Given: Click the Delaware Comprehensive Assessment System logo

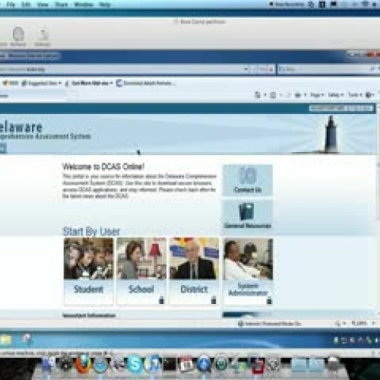Looking at the screenshot, I should (x=45, y=131).
